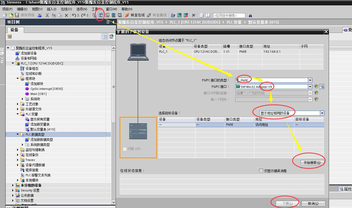Click the circled Download to Device toolbar icon

tap(101, 15)
